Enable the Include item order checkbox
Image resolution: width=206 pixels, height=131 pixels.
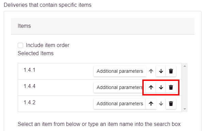pyautogui.click(x=20, y=45)
